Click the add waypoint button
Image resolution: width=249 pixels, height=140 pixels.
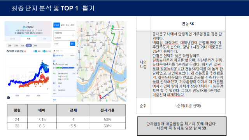coord(56,43)
